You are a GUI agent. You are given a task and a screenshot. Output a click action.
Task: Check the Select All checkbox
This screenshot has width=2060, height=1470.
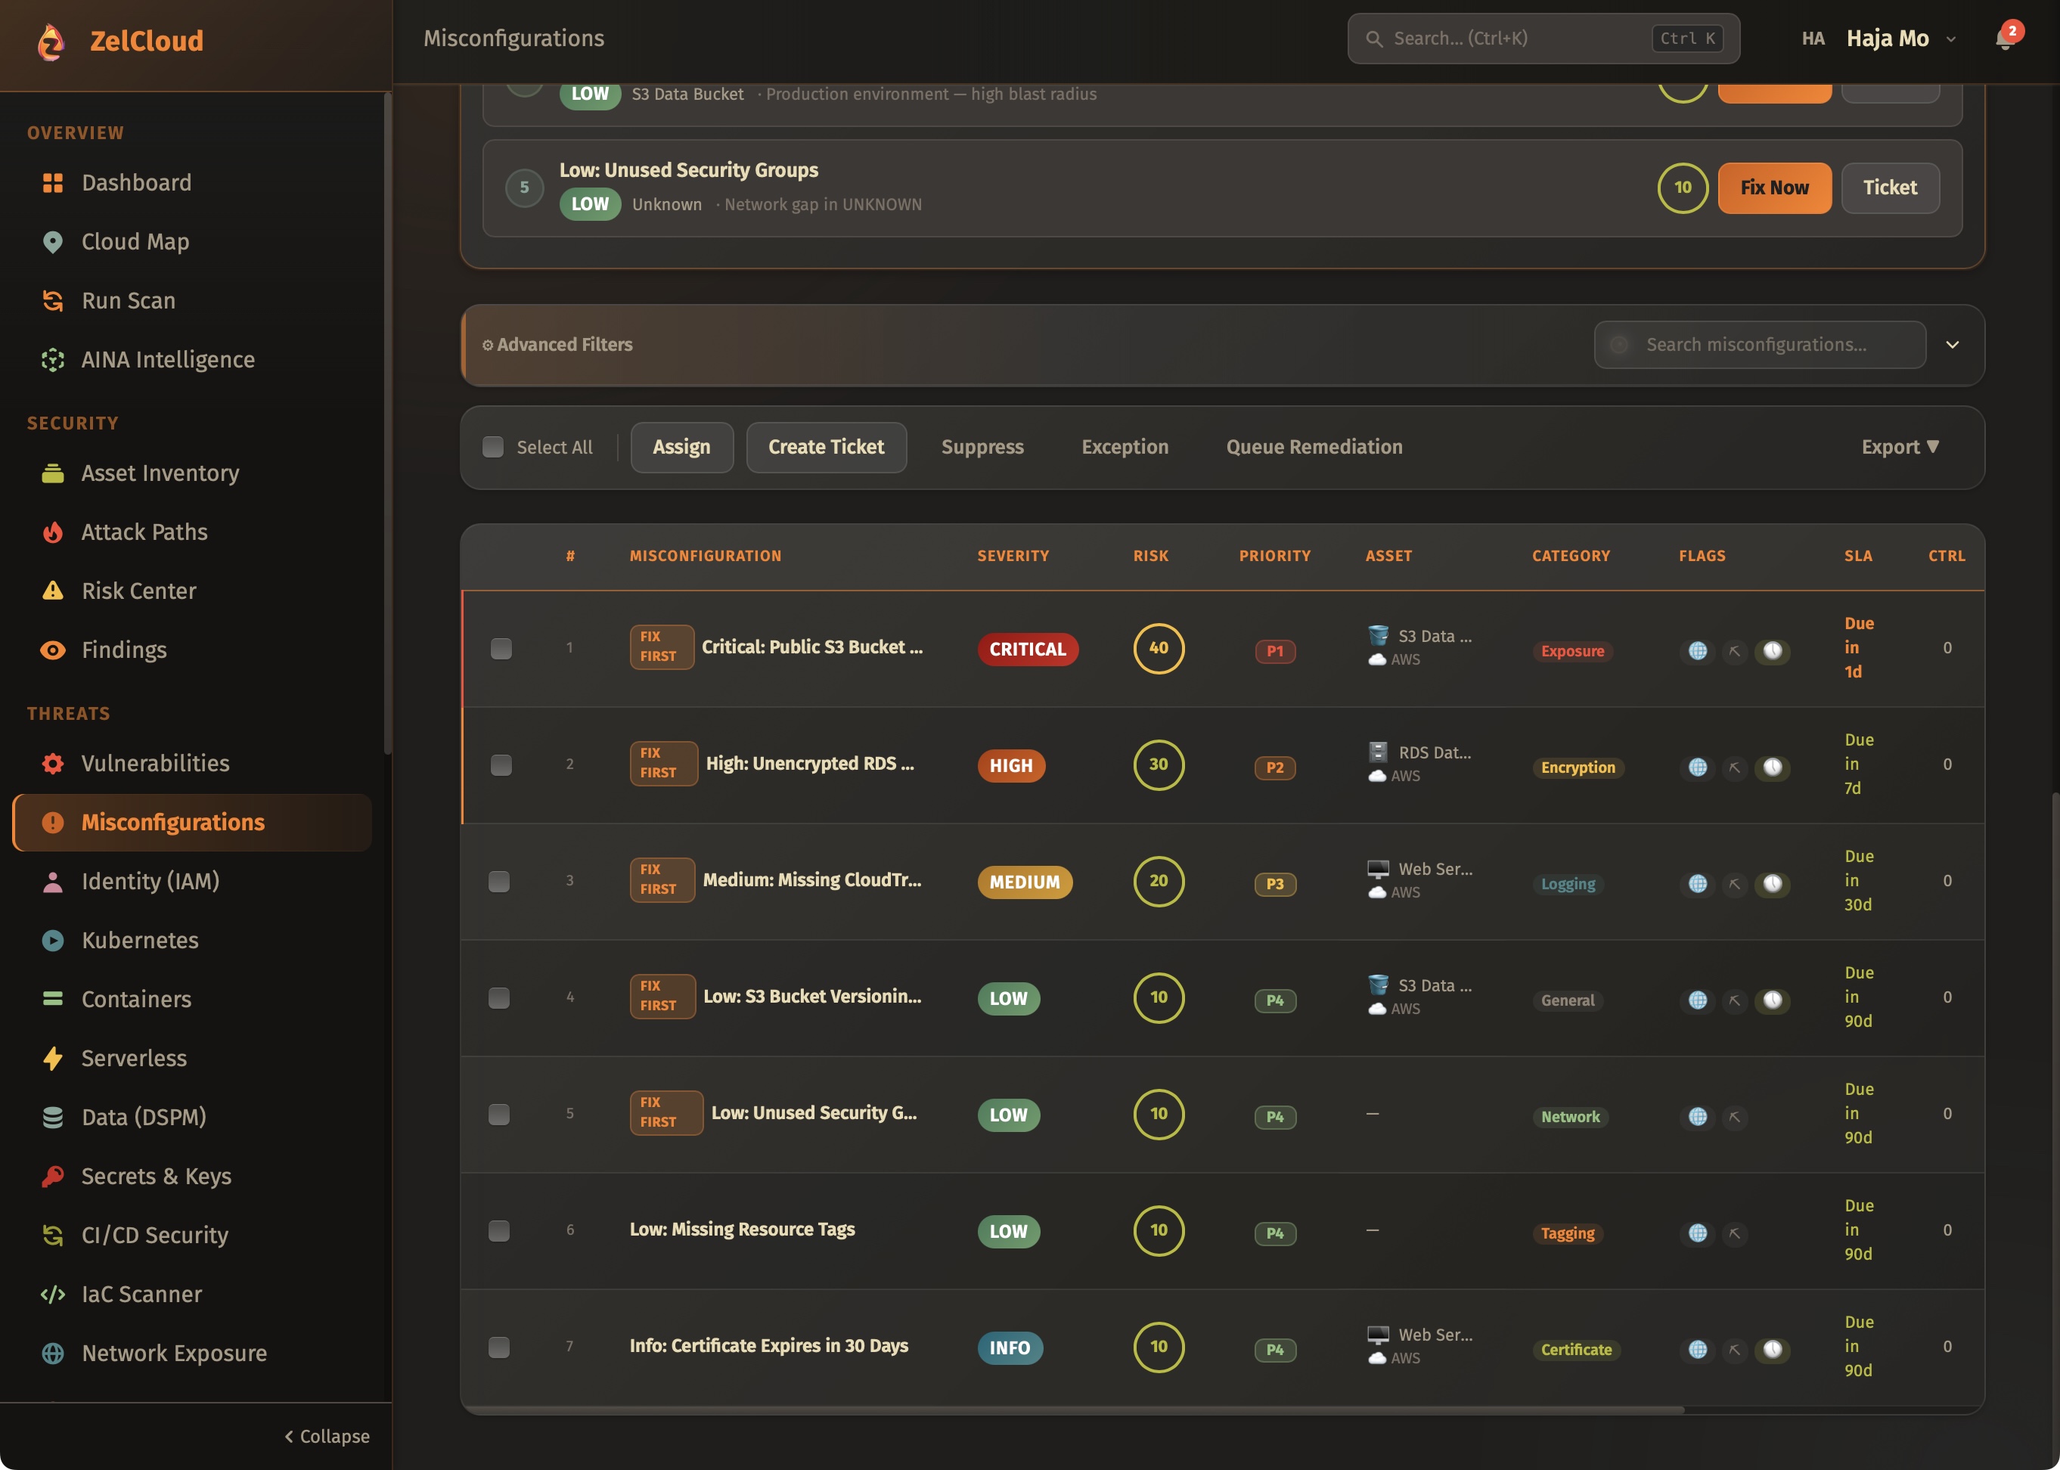493,447
